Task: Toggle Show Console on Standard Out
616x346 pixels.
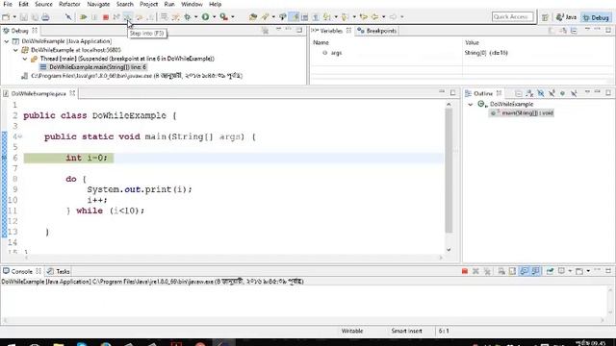Action: 524,271
